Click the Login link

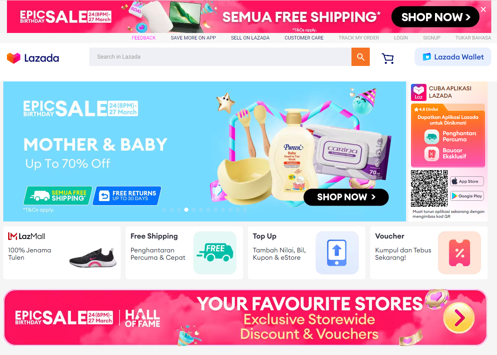[401, 38]
